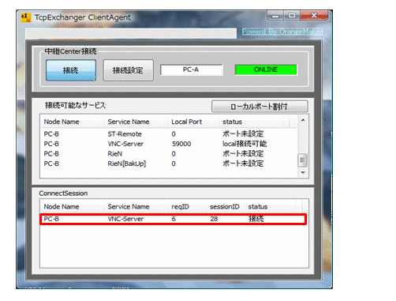Sort services by Node Name column

pos(72,122)
